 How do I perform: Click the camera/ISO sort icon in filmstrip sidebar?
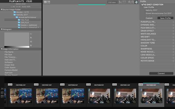point(2,93)
